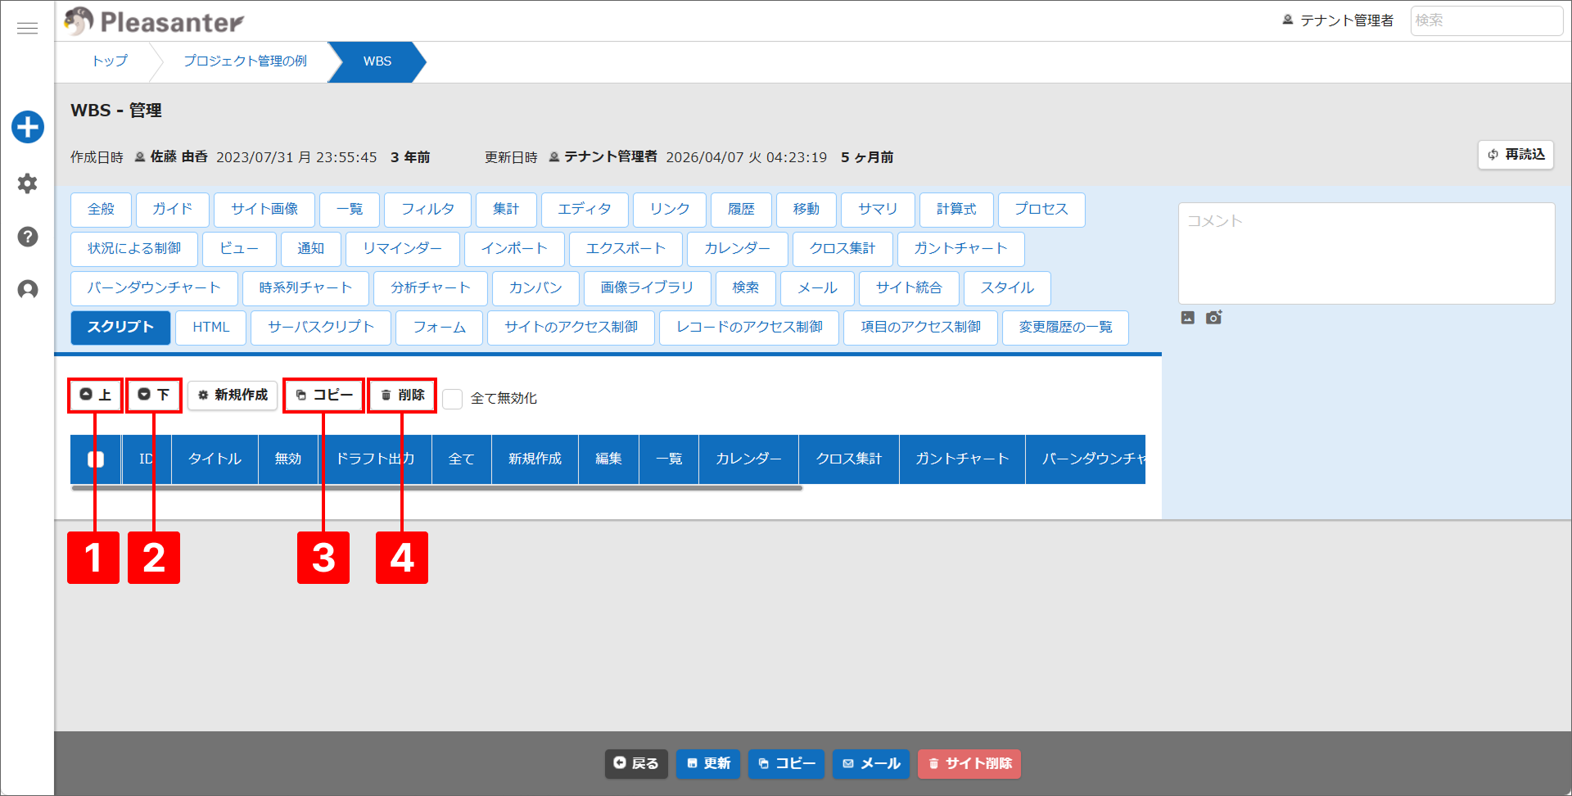Toggle the 全て無効化 checkbox
The image size is (1572, 796).
point(453,399)
